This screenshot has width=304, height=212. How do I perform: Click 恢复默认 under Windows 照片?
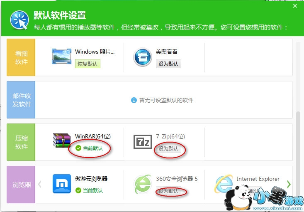(88, 64)
